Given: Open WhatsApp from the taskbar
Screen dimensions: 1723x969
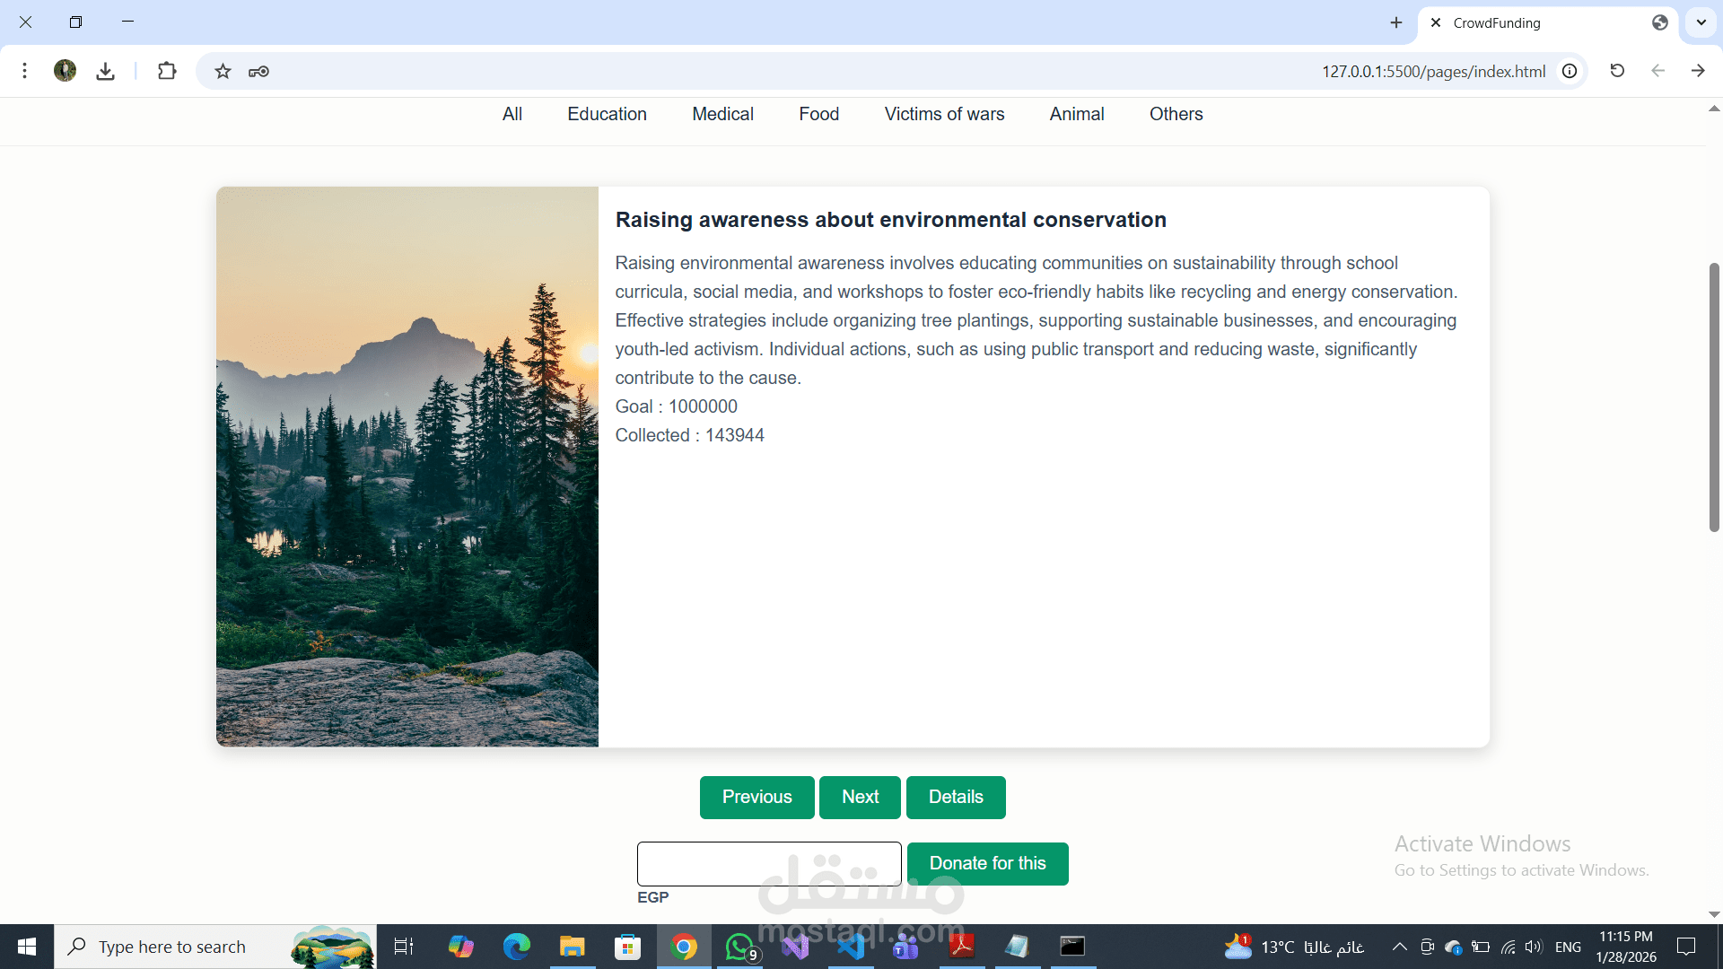Looking at the screenshot, I should click(739, 947).
